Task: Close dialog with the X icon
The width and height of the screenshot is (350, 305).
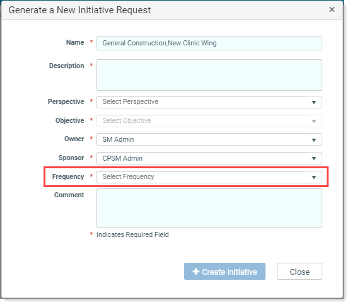Action: pyautogui.click(x=332, y=9)
